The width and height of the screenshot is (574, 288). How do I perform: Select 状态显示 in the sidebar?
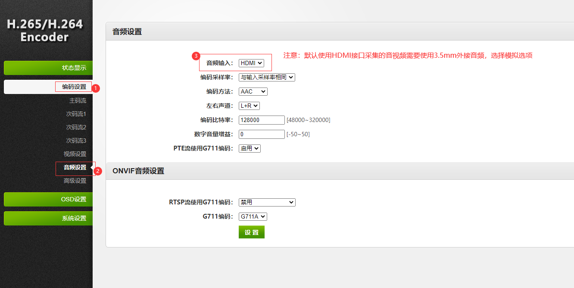point(48,68)
